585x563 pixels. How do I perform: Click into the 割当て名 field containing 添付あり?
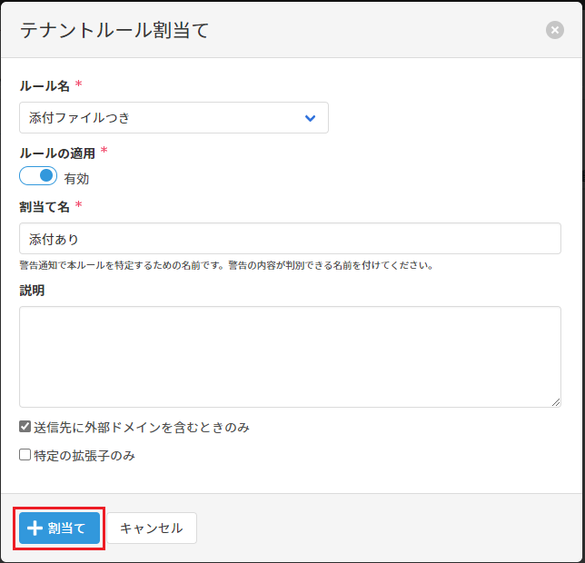tap(289, 240)
